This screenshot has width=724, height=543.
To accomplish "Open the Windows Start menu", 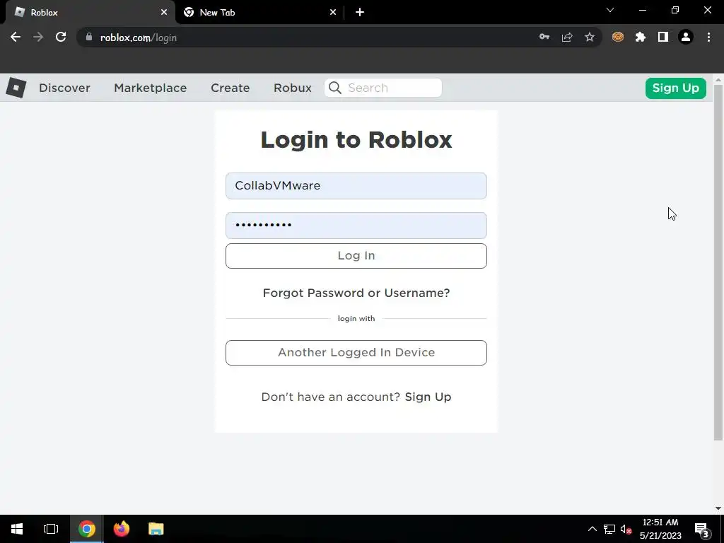I will click(x=17, y=529).
